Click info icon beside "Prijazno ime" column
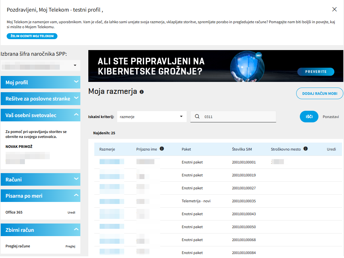The image size is (344, 258). 162,149
